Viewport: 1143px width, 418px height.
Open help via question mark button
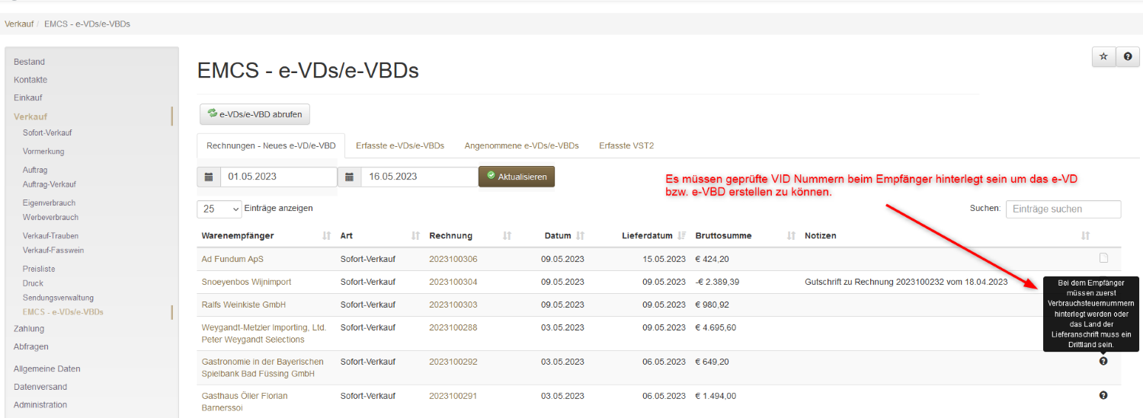pos(1128,57)
